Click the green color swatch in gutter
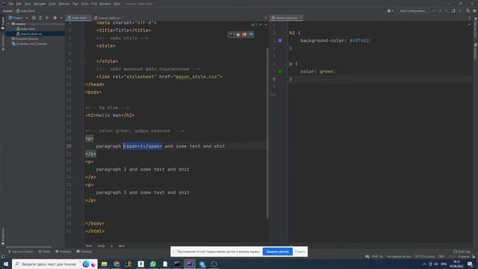 [x=280, y=72]
